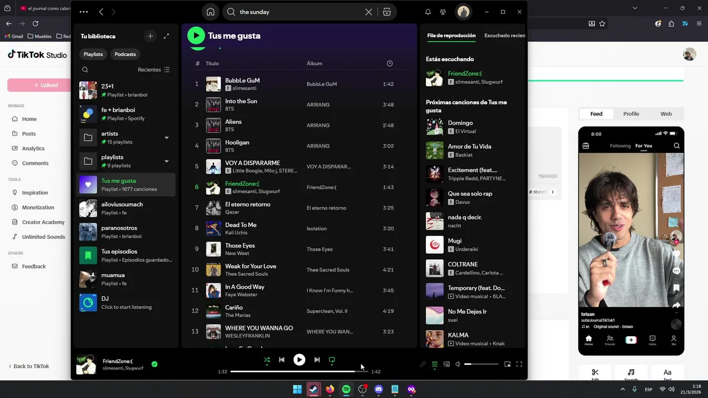
Task: Skip to the next track
Action: (x=316, y=360)
